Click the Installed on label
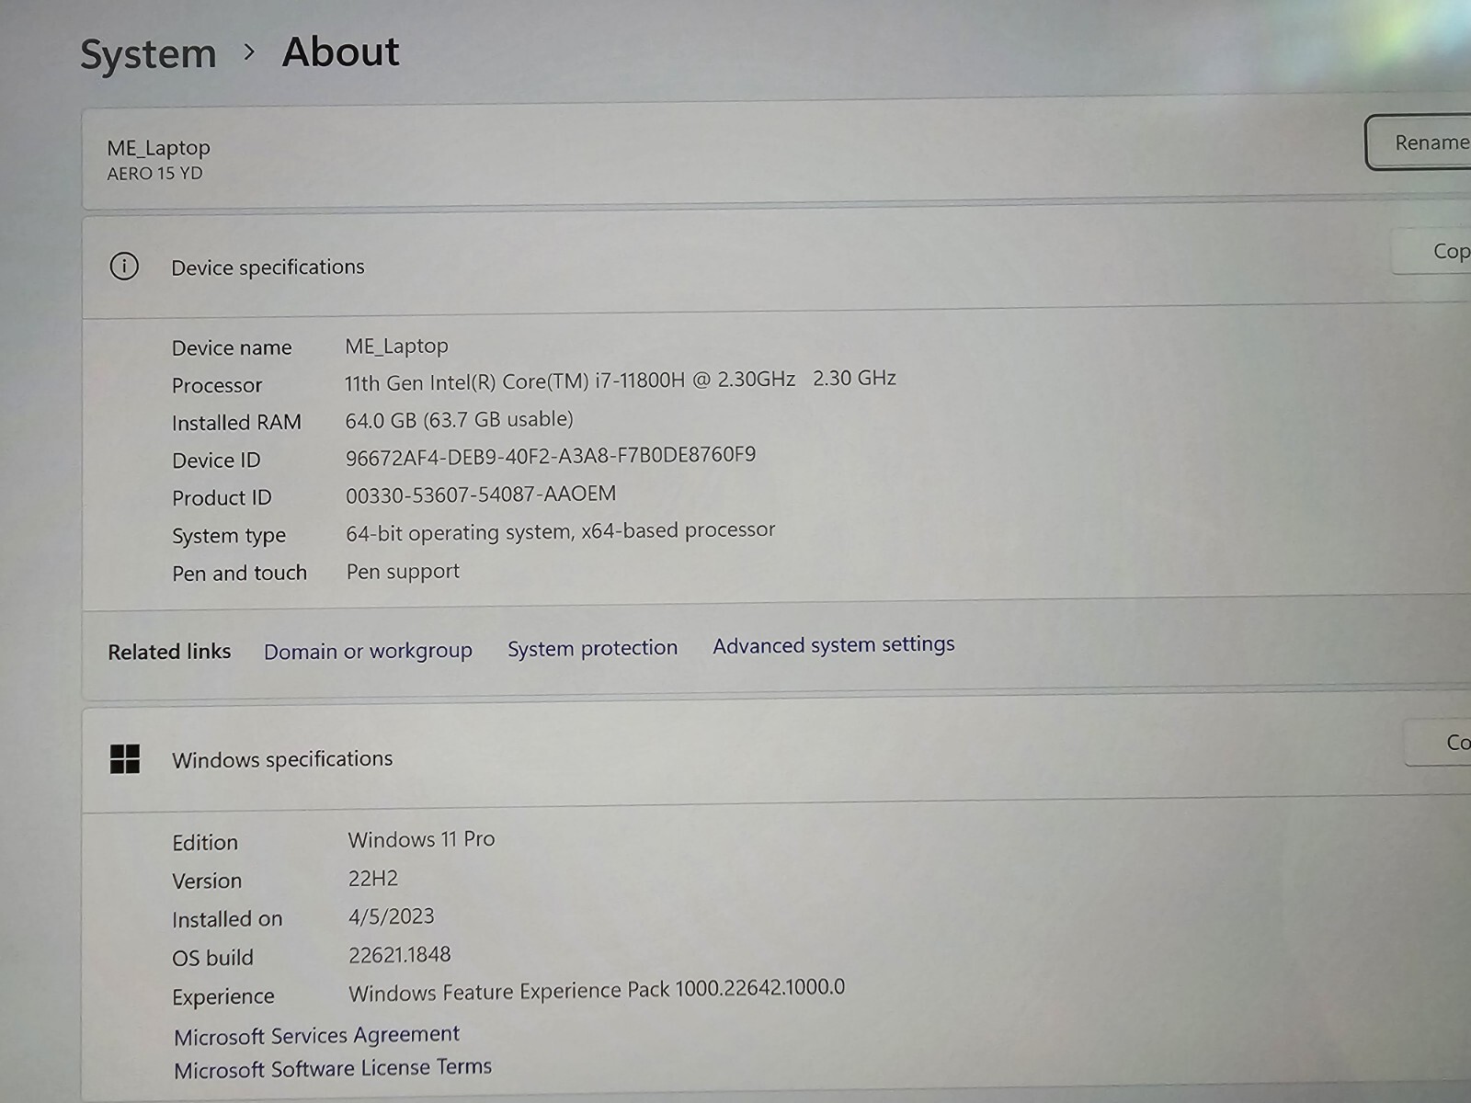This screenshot has width=1471, height=1103. [x=227, y=919]
